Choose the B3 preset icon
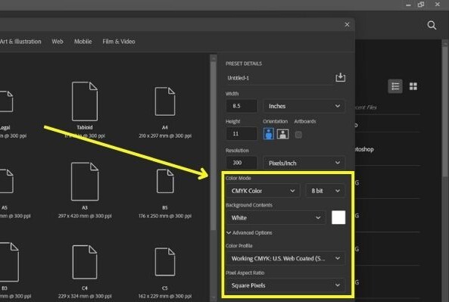The width and height of the screenshot is (449, 302). pyautogui.click(x=9, y=262)
